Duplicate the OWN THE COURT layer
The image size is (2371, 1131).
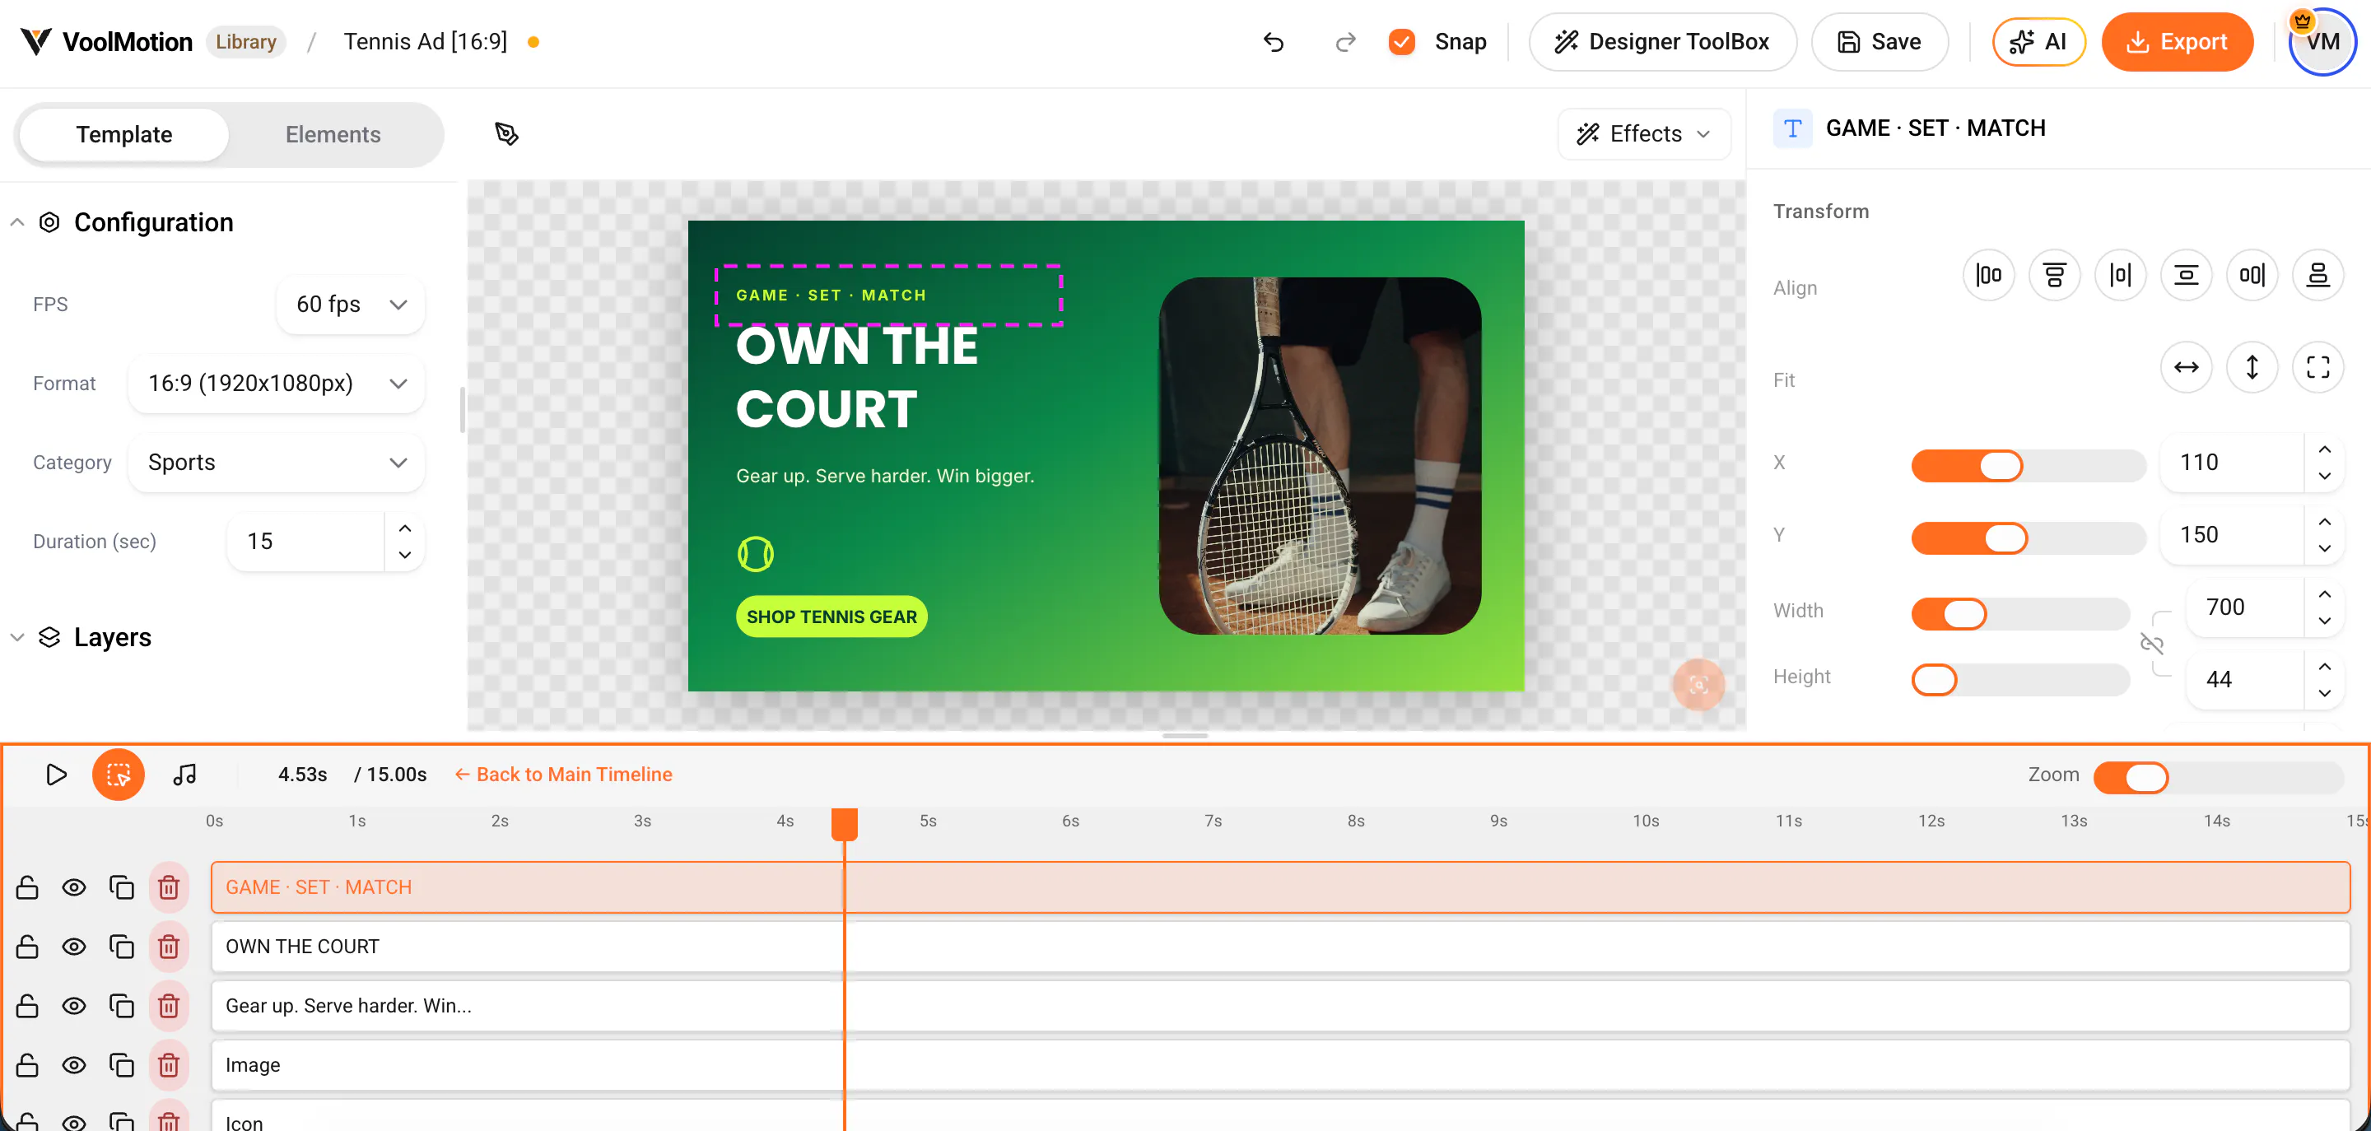tap(122, 946)
